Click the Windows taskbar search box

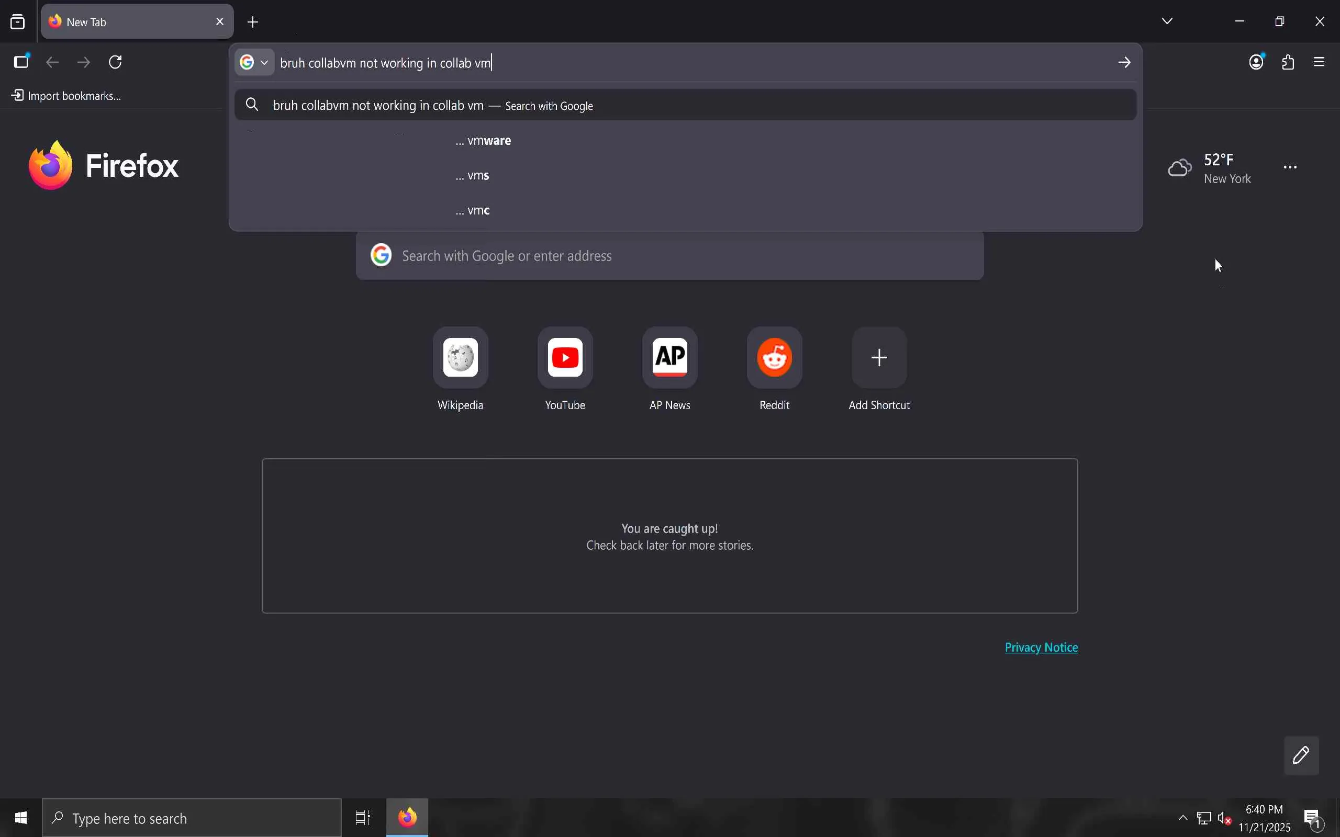tap(192, 818)
